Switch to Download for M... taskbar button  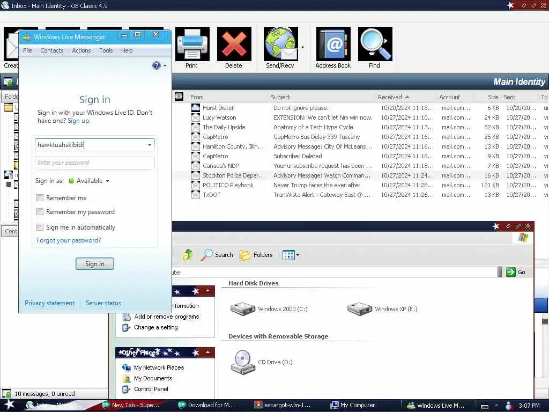point(208,405)
